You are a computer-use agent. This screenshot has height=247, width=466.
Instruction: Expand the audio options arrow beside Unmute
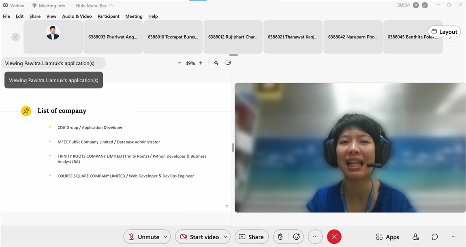[165, 237]
